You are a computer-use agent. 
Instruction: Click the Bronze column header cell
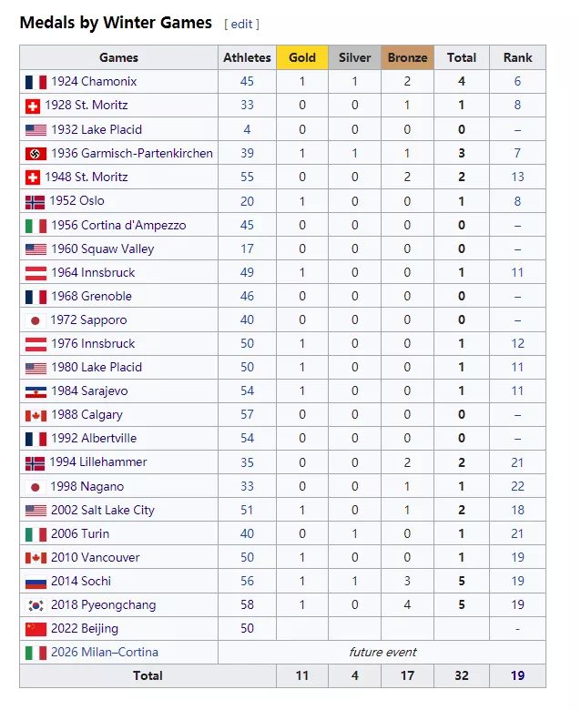pyautogui.click(x=407, y=57)
